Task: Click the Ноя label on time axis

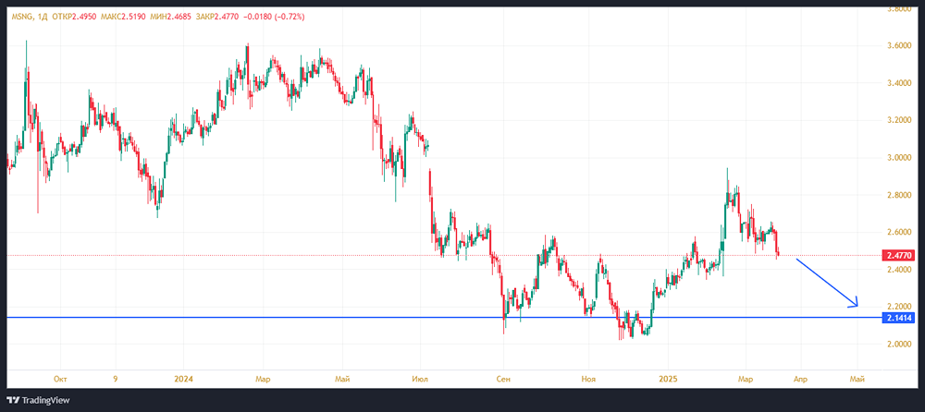Action: (x=589, y=378)
